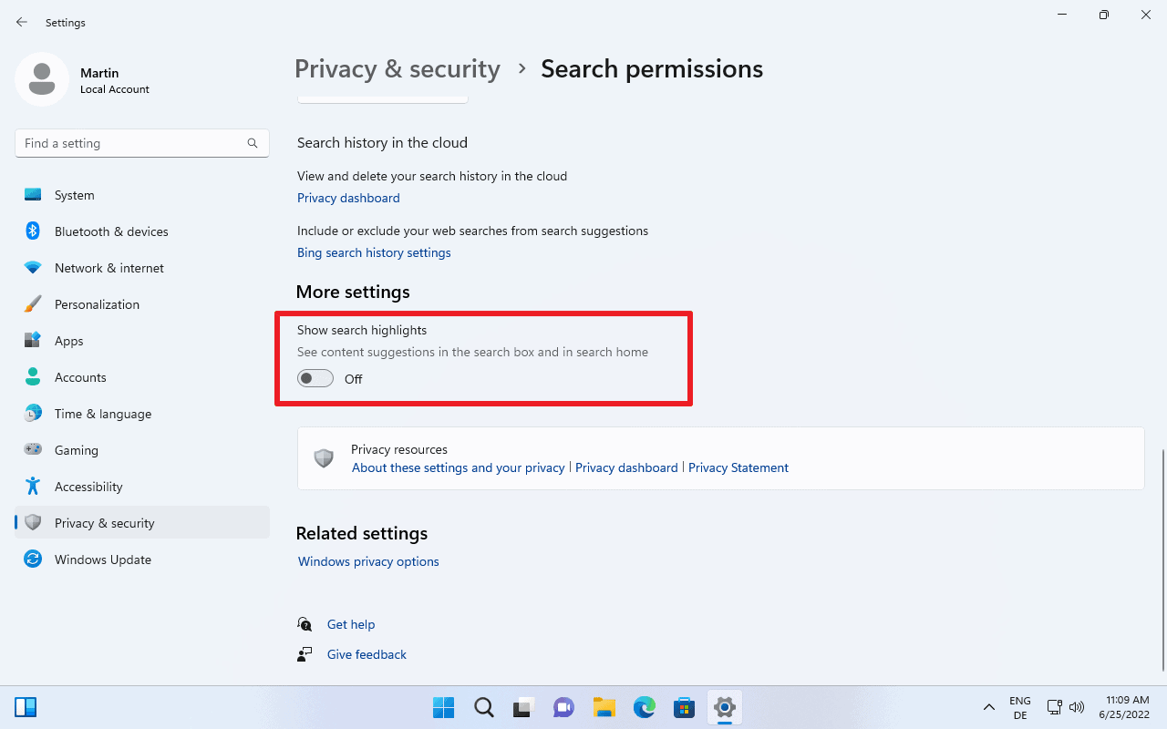Image resolution: width=1167 pixels, height=729 pixels.
Task: Go to Bluetooth & devices settings
Action: tap(111, 231)
